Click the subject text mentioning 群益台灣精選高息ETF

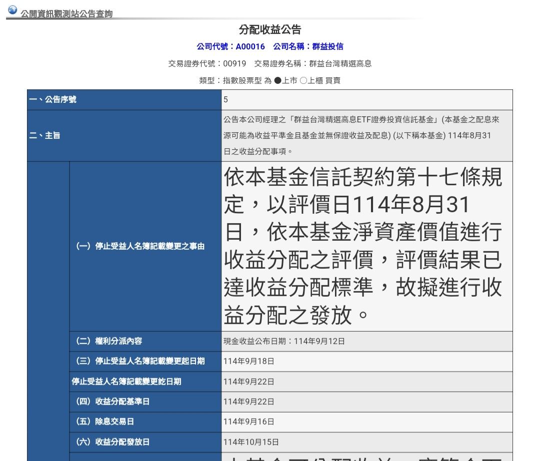(361, 135)
